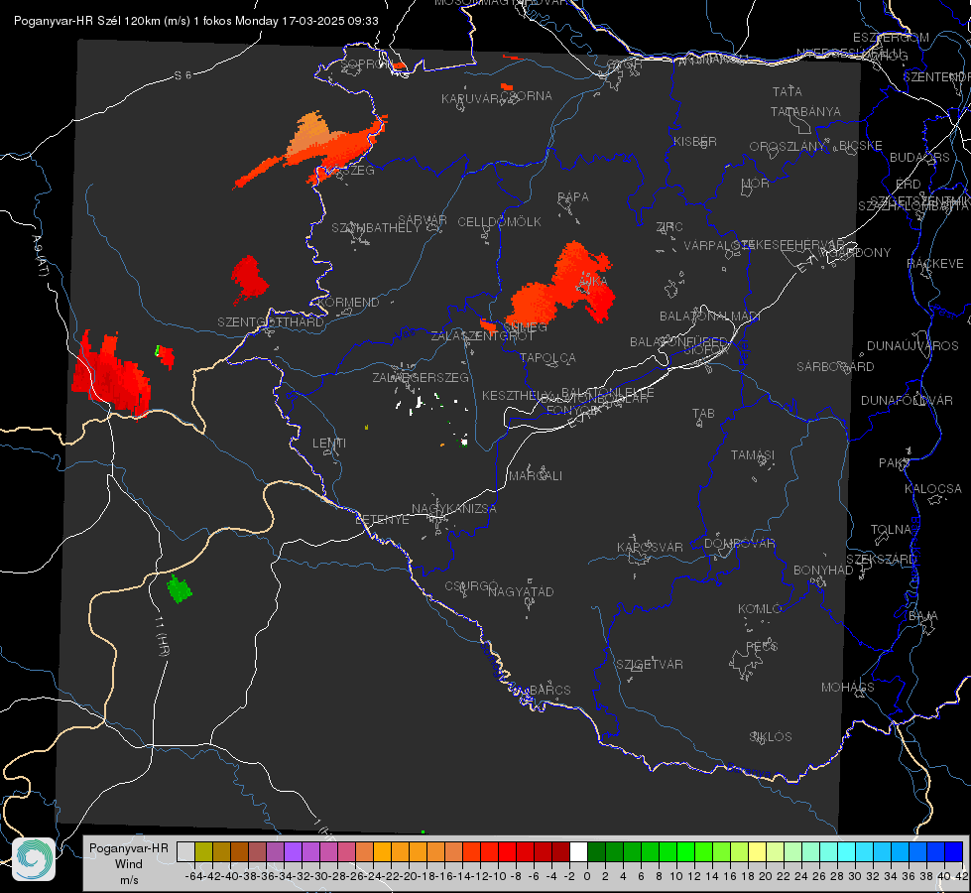Click the SÁRVÁR city label
The width and height of the screenshot is (971, 893).
pyautogui.click(x=422, y=220)
